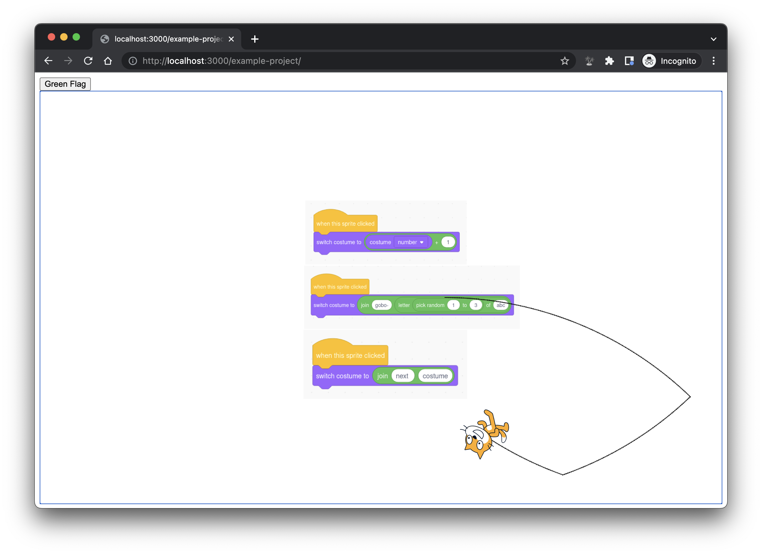This screenshot has width=762, height=554.
Task: Click the site info icon in address bar
Action: coord(133,61)
